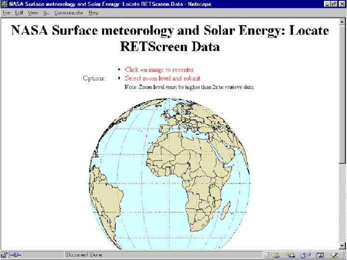The width and height of the screenshot is (347, 260).
Task: Click the 'Options:' label
Action: click(94, 78)
